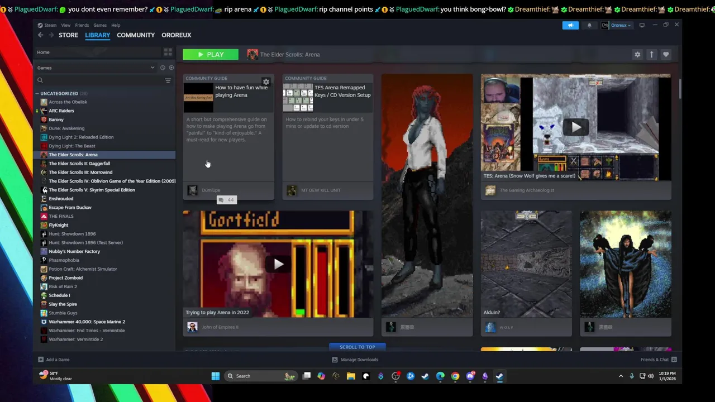Select Phasmophobia in library
715x402 pixels.
click(x=64, y=260)
